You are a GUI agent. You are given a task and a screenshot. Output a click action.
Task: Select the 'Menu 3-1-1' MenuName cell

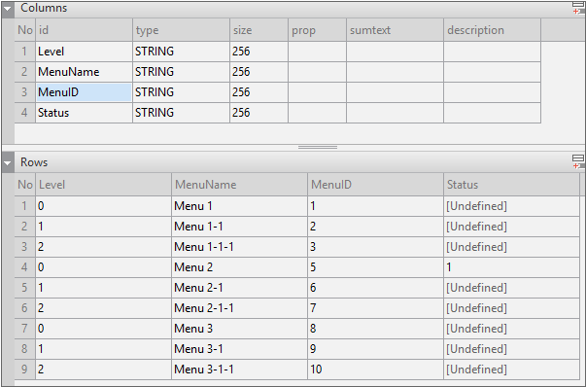tap(240, 369)
